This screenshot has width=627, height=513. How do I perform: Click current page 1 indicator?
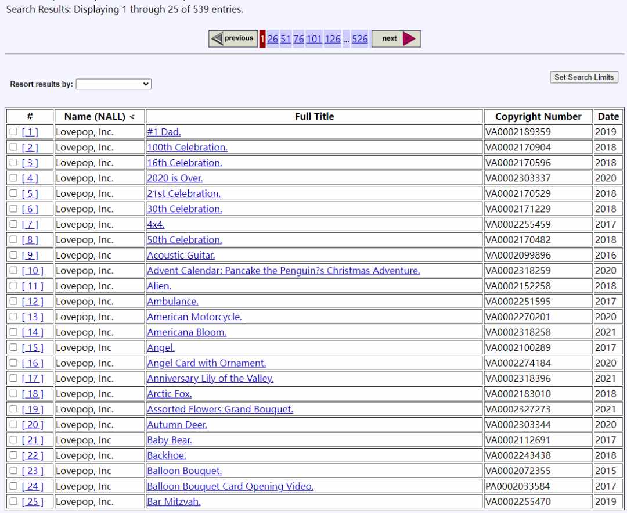tap(262, 39)
